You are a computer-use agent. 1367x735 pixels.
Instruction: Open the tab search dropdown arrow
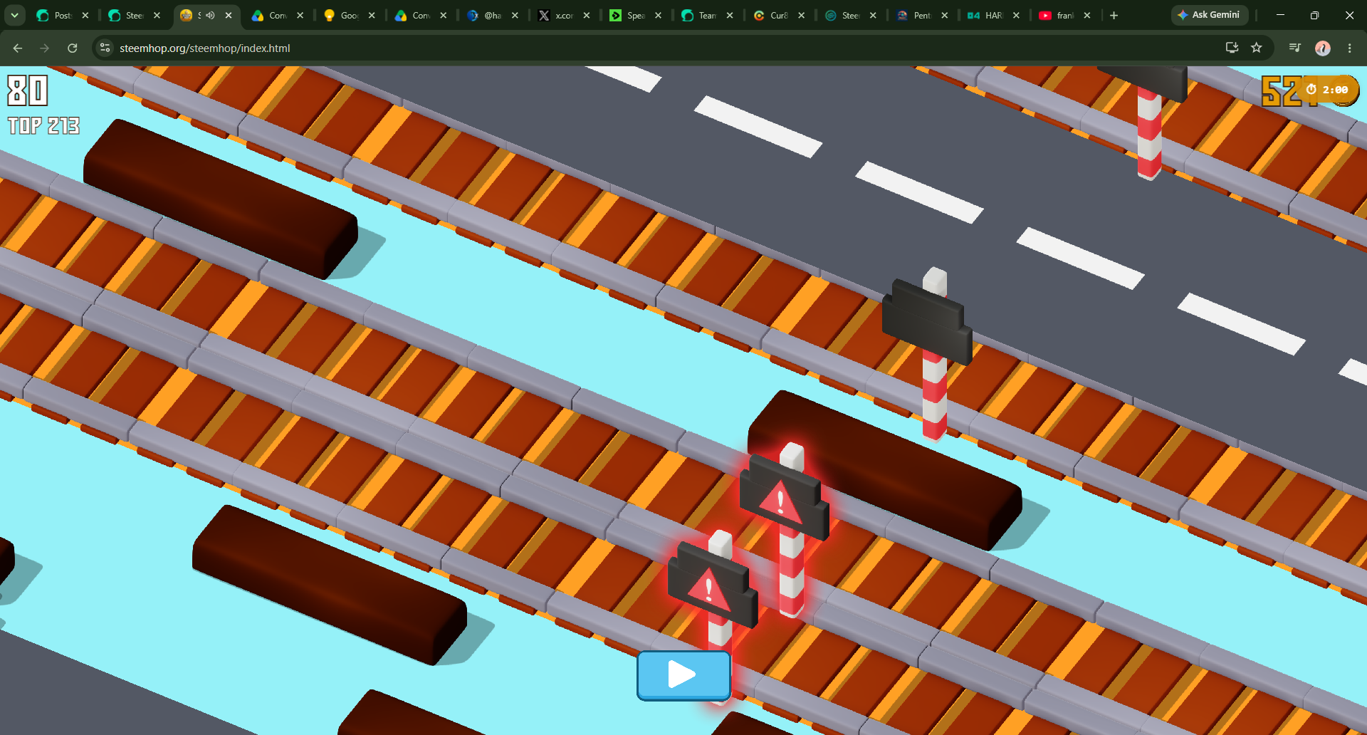tap(14, 15)
